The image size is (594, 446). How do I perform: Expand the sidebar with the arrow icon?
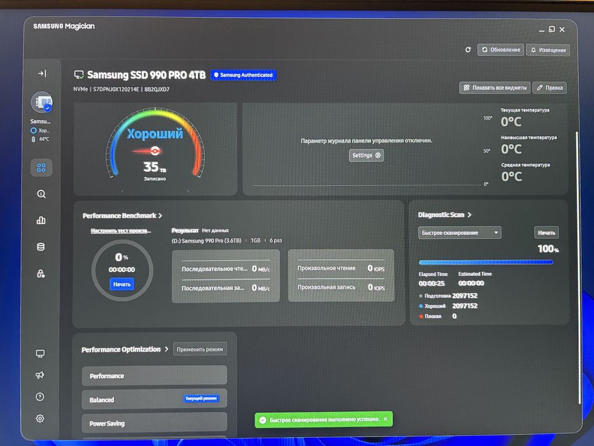[42, 73]
